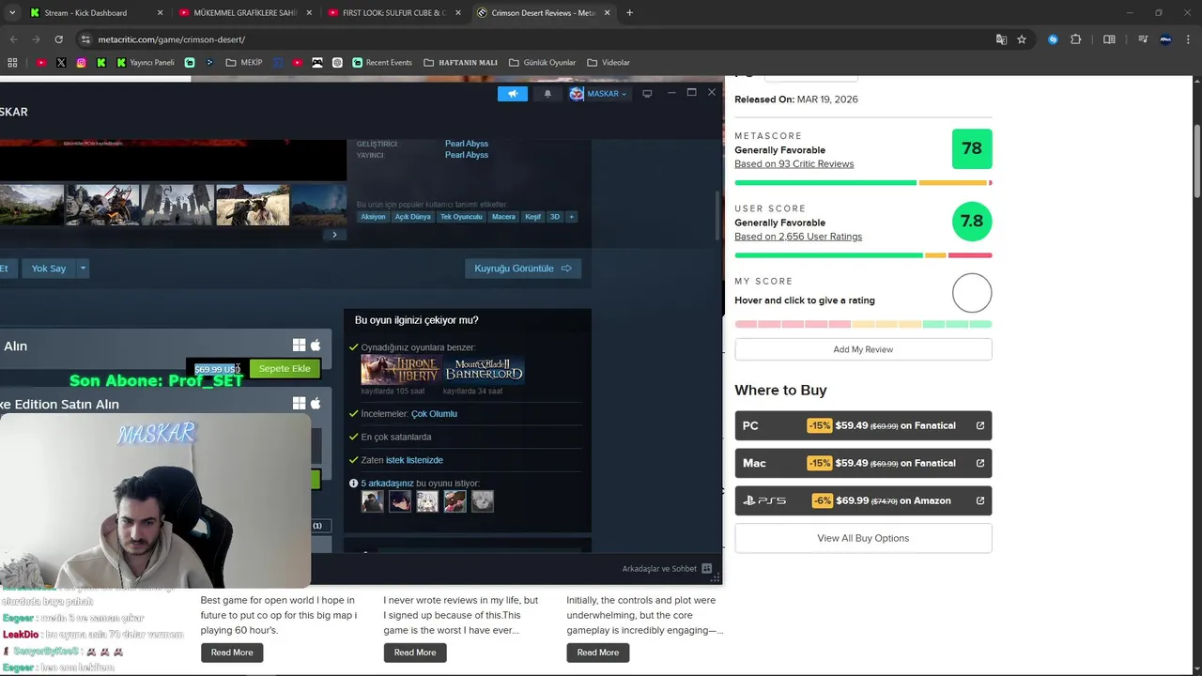
Task: Open Based on 2,656 User Ratings link
Action: coord(798,237)
